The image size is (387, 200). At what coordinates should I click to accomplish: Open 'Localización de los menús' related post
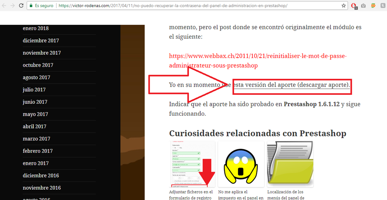286,195
